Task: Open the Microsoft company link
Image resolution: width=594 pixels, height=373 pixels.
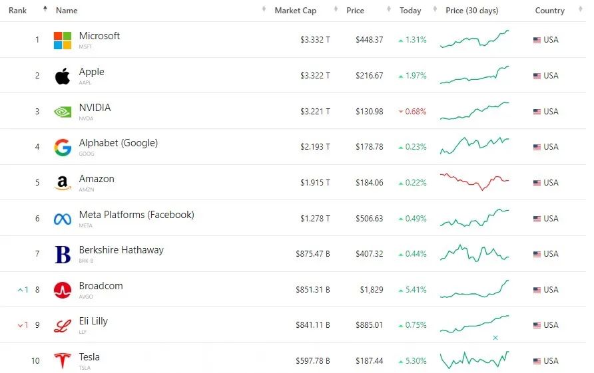Action: 99,36
